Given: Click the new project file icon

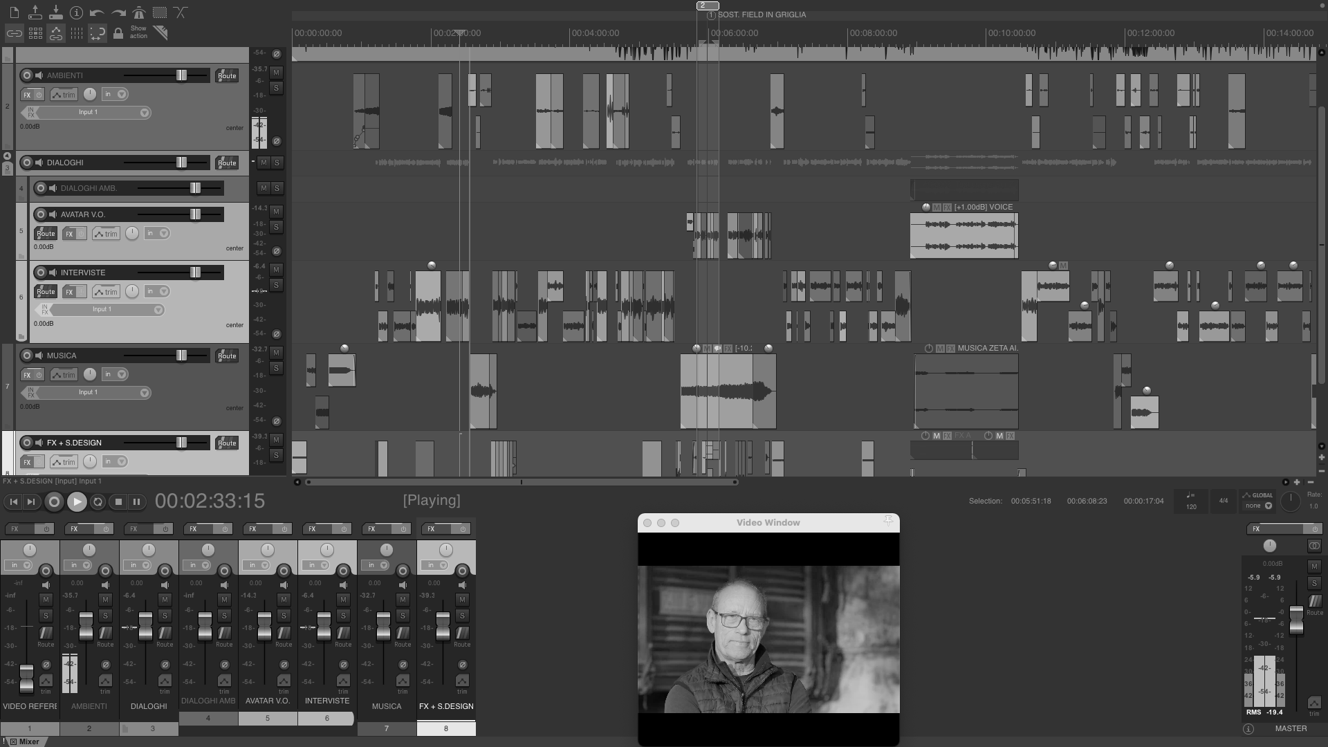Looking at the screenshot, I should tap(14, 12).
